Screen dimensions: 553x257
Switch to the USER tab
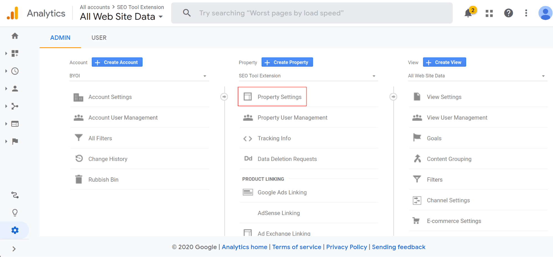click(x=99, y=38)
